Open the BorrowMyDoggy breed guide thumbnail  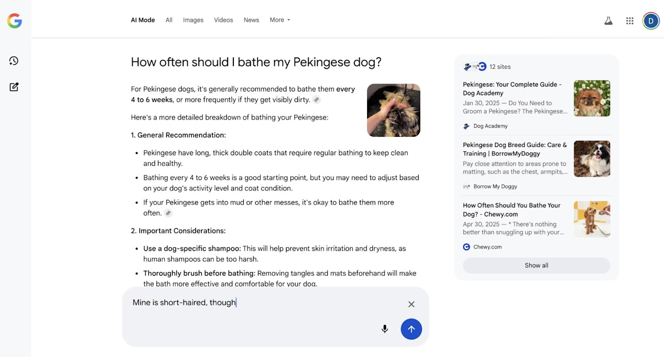pos(592,159)
